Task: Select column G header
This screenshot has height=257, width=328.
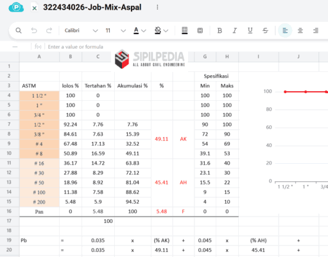Action: click(205, 57)
